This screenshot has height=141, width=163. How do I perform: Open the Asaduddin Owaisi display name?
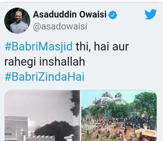[x=70, y=14]
